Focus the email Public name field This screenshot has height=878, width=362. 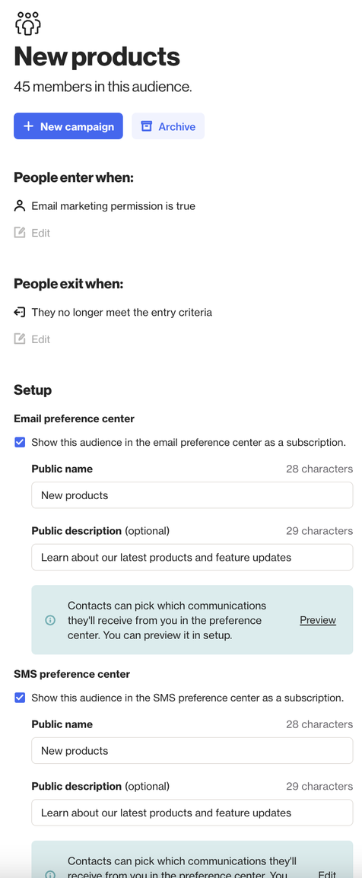coord(192,495)
